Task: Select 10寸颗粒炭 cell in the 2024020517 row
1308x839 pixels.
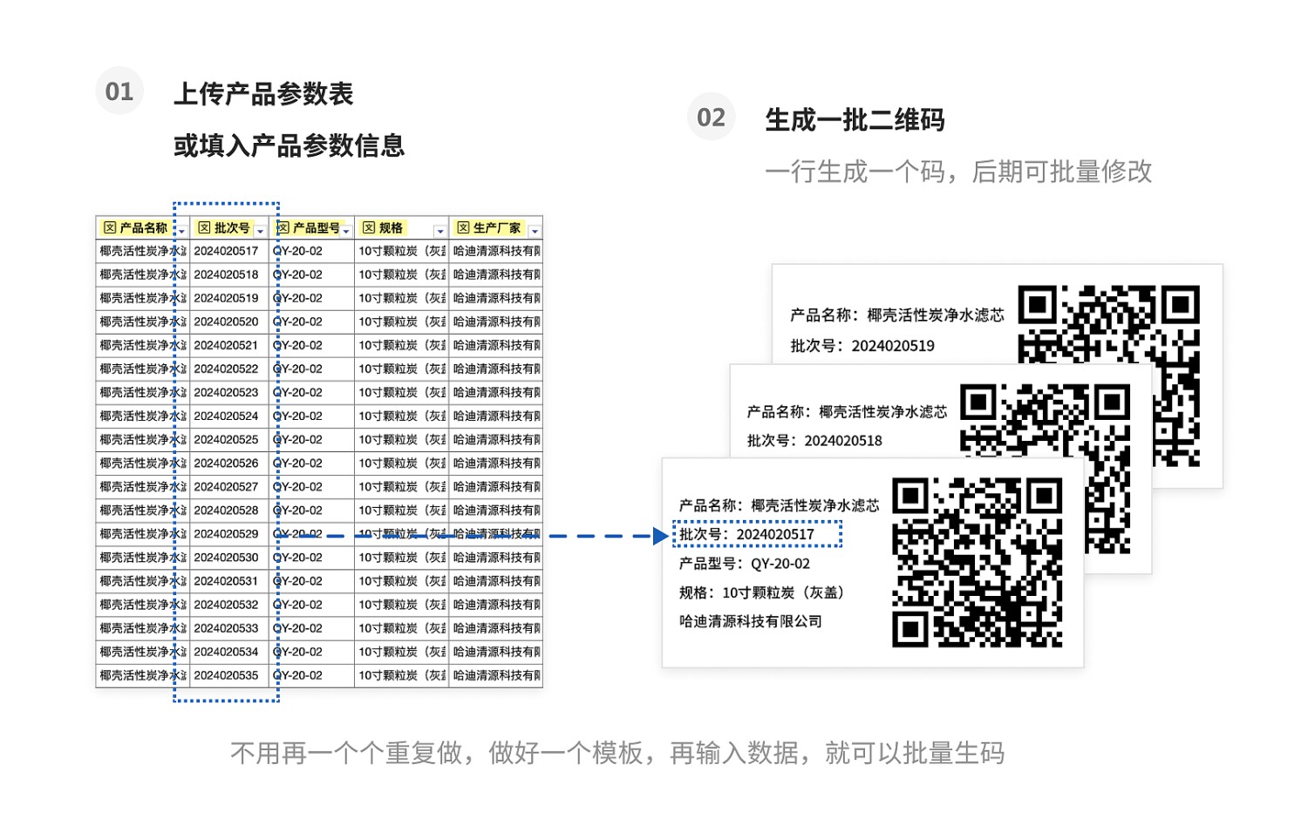Action: pos(401,251)
